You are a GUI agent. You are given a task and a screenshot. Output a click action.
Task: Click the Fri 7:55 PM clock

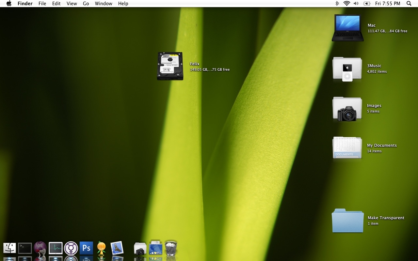[x=388, y=4]
